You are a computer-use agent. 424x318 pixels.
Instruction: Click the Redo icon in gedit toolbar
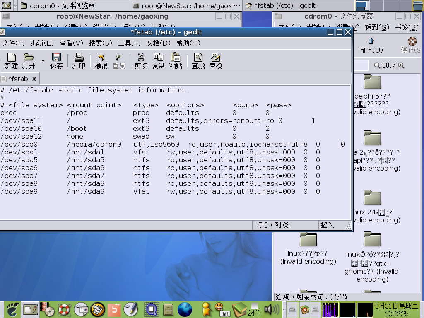pyautogui.click(x=119, y=60)
